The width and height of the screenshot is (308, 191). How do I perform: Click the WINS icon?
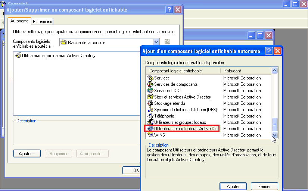[x=150, y=135]
